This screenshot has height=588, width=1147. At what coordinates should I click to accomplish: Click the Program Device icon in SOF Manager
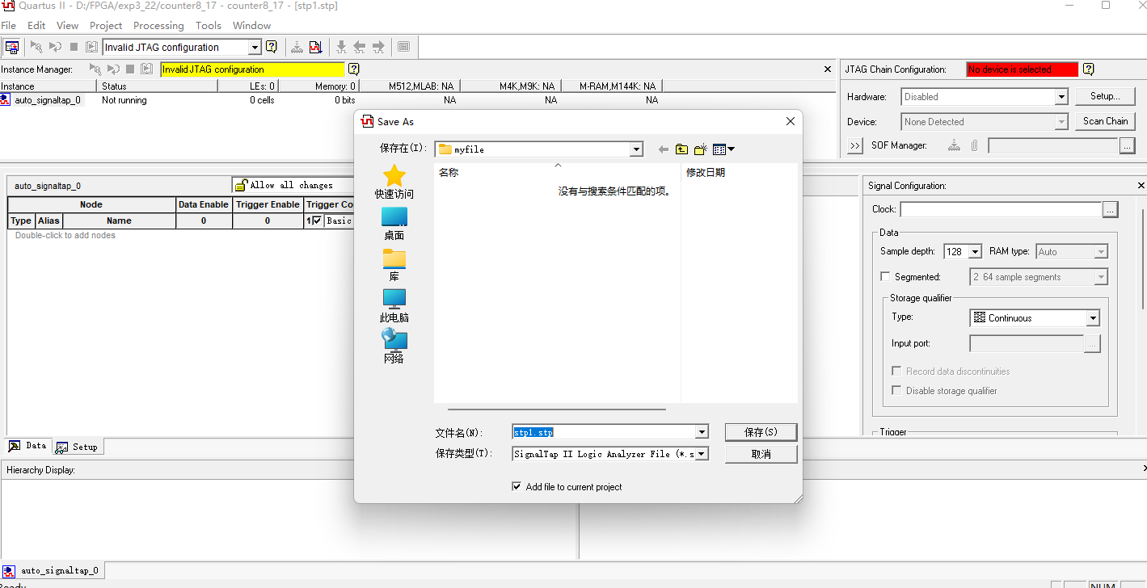(955, 146)
